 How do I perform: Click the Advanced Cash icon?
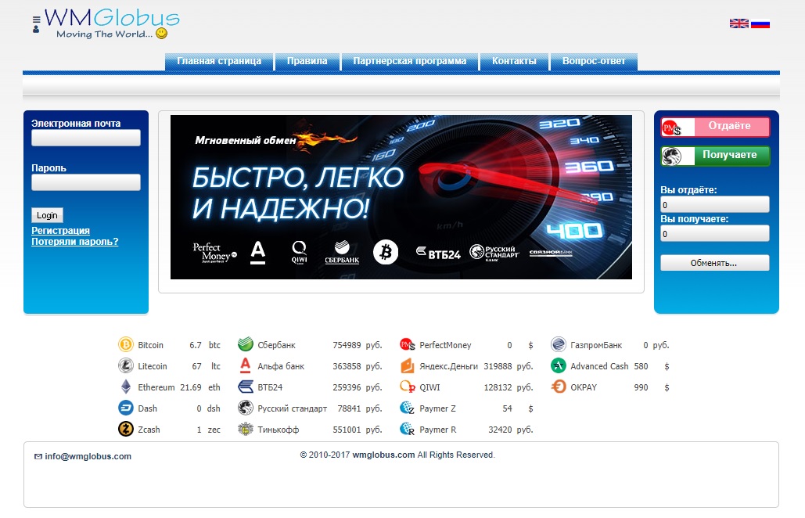point(558,365)
